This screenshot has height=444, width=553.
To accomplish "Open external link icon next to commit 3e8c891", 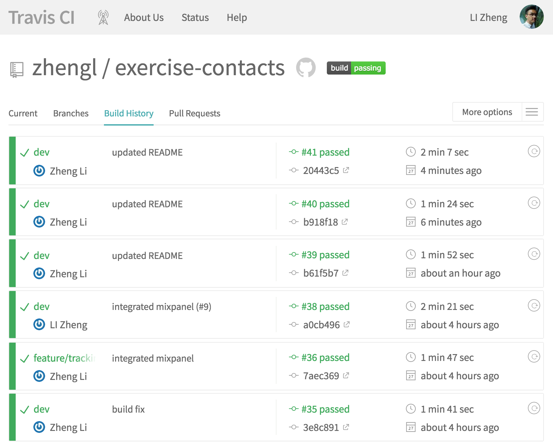I will (346, 427).
